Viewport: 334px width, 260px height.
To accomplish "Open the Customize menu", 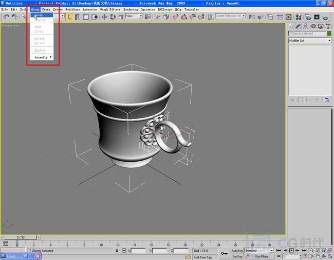I will [147, 10].
